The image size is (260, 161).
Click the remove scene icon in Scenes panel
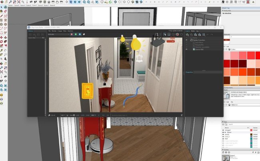click(x=228, y=152)
